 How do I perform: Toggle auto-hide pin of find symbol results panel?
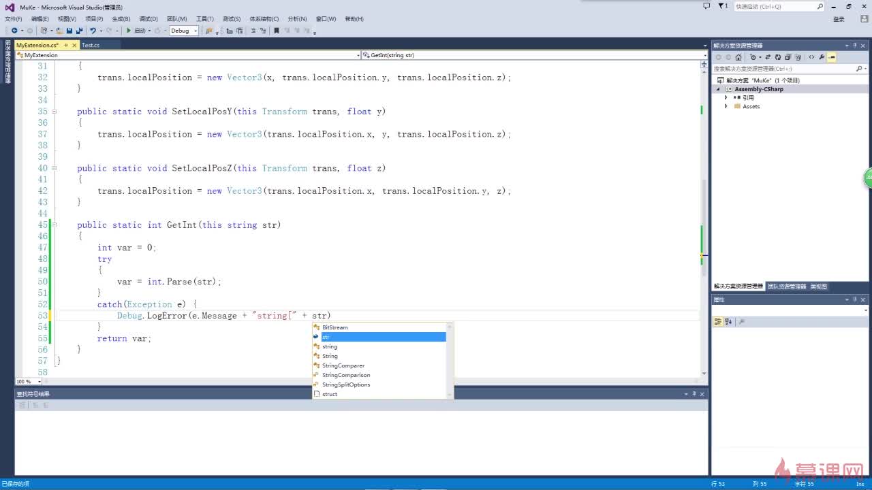[694, 393]
